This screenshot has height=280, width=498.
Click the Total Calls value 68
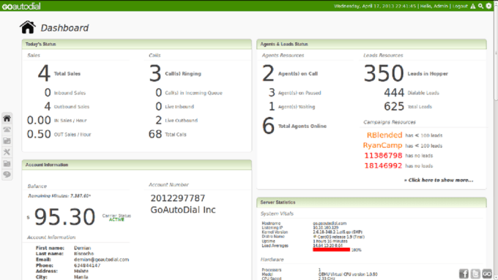[x=155, y=134]
